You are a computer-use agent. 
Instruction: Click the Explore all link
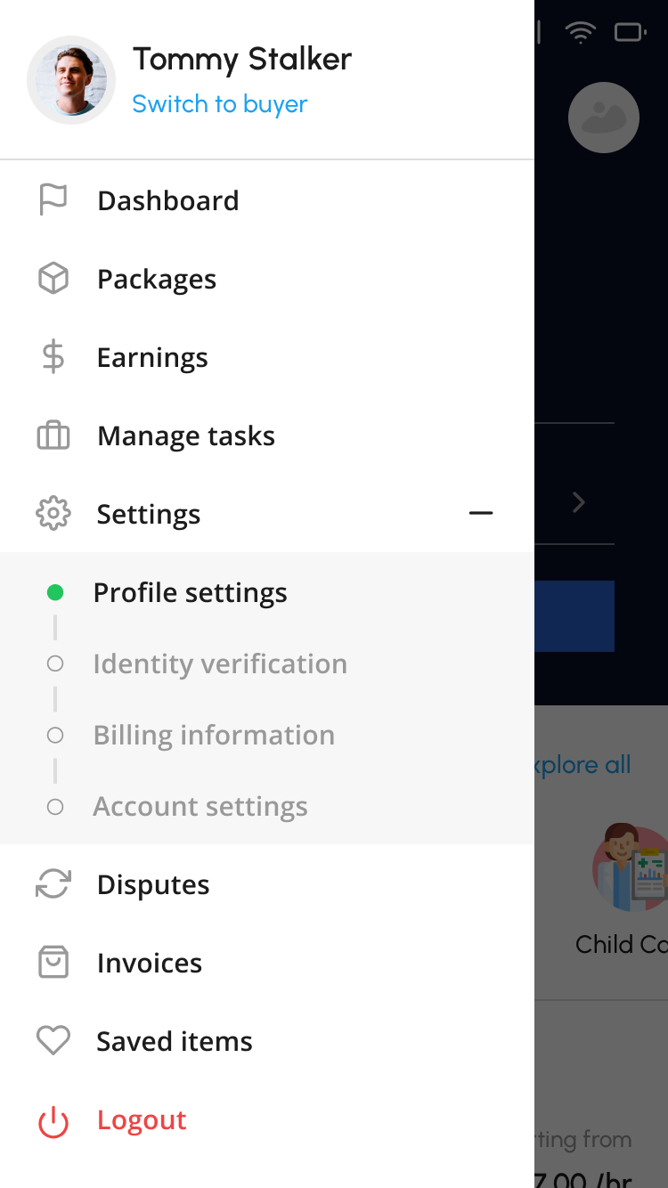click(583, 765)
